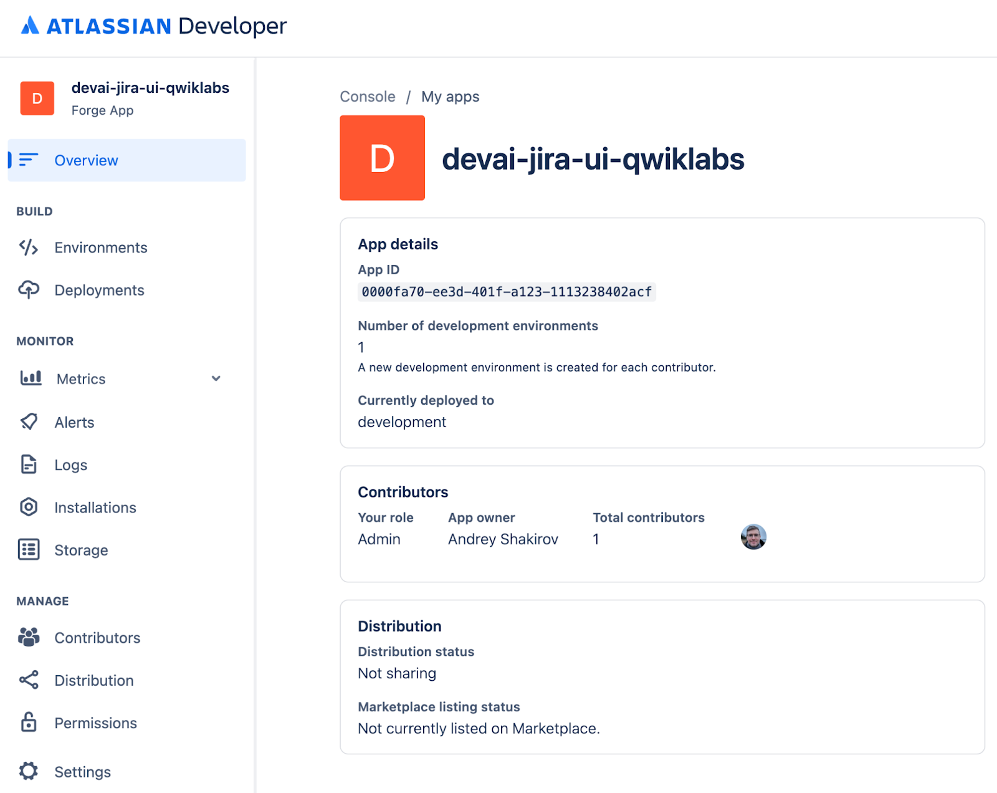The width and height of the screenshot is (997, 793).
Task: Click the devai-jira-ui-qwiklabs name in sidebar
Action: click(x=150, y=88)
